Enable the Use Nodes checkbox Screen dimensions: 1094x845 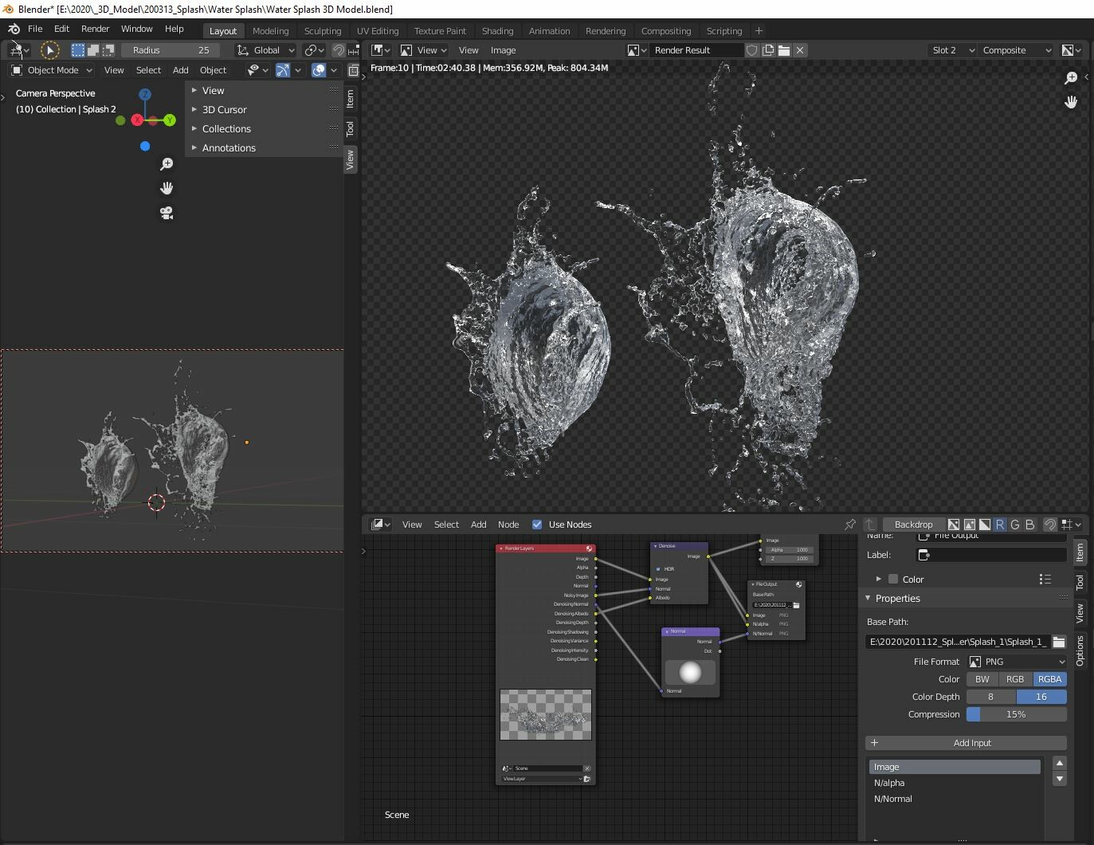coord(536,525)
